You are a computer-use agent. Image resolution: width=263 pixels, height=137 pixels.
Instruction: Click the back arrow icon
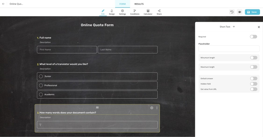(3, 4)
